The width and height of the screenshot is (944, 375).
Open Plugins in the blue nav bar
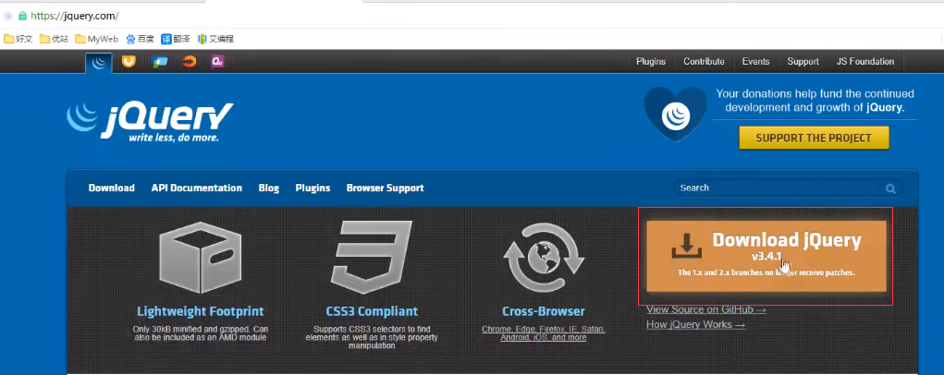313,188
